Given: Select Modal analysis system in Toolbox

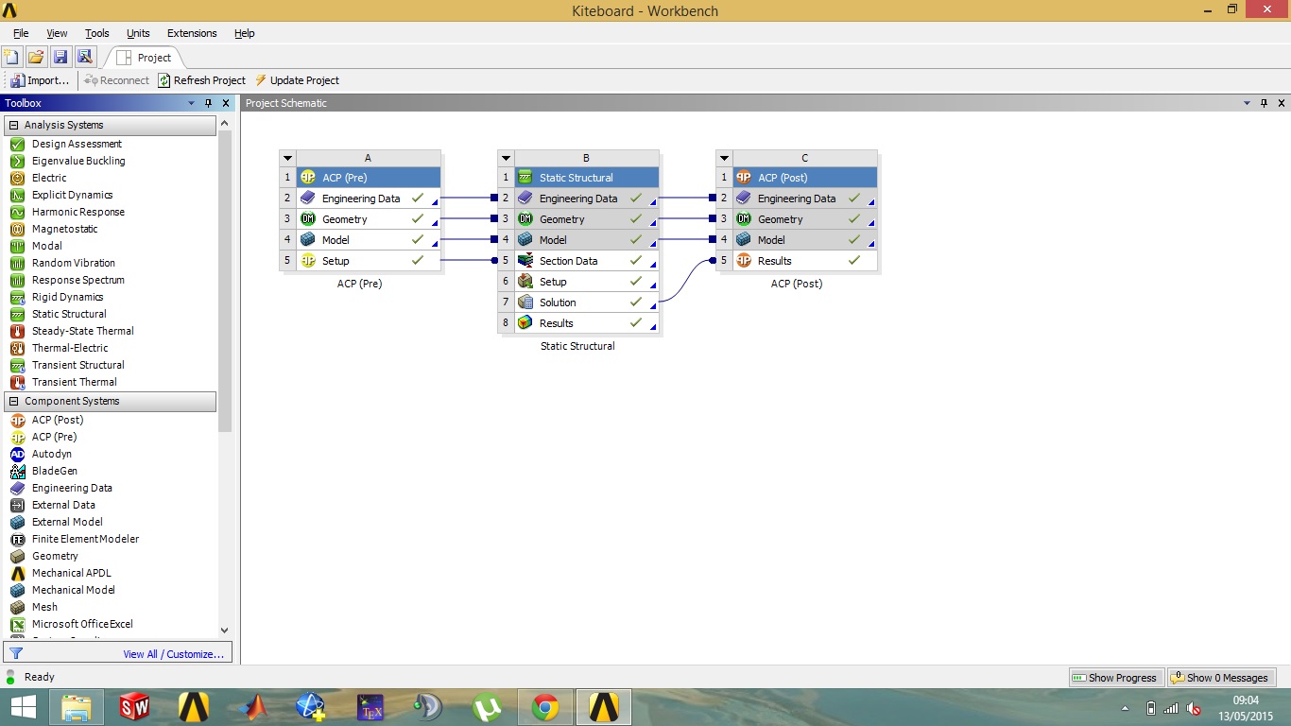Looking at the screenshot, I should tap(47, 246).
